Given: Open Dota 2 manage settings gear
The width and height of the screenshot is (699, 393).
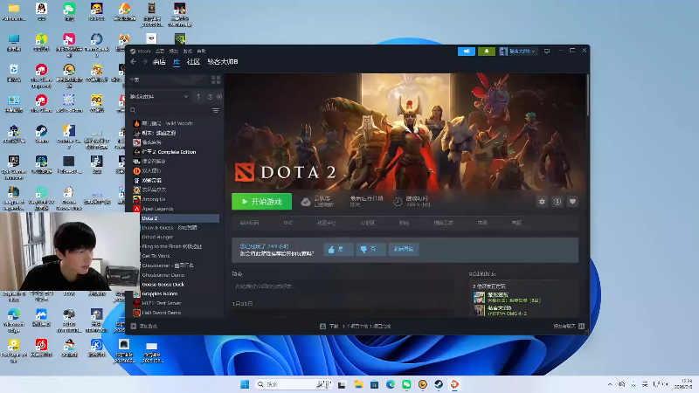Looking at the screenshot, I should point(542,202).
